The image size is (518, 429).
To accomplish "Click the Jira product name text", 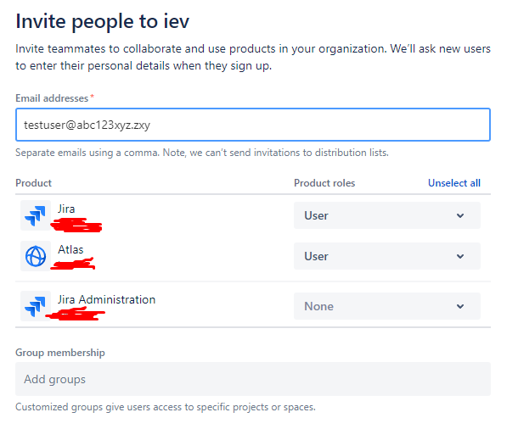I will 66,209.
